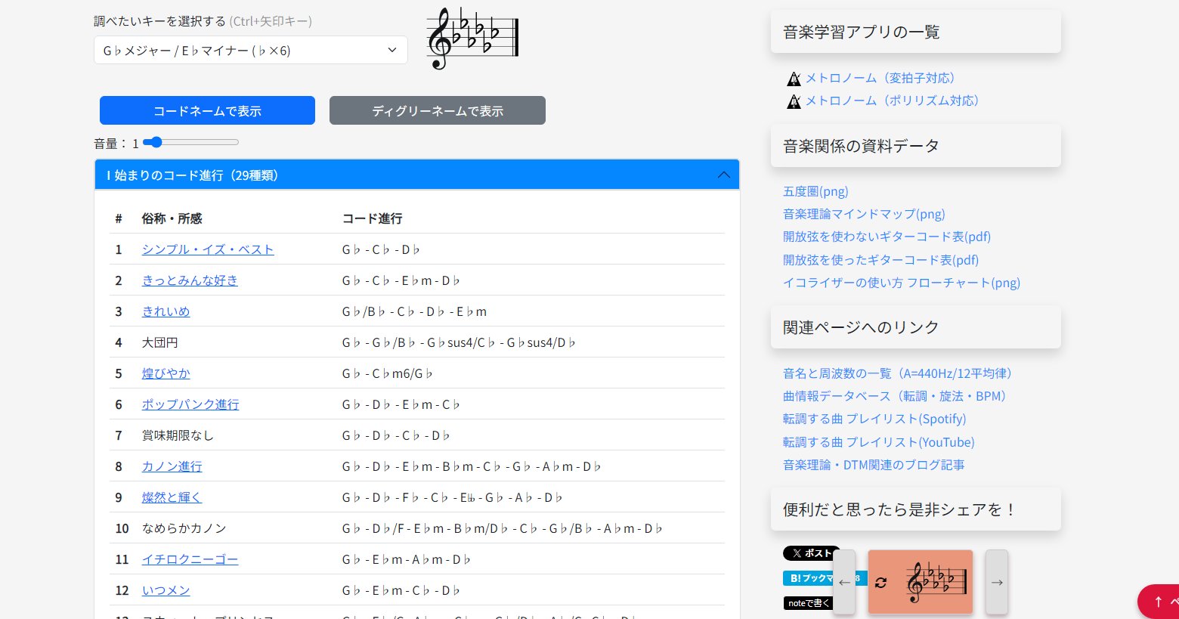This screenshot has width=1179, height=619.
Task: Click the G♭ major key signature staff image
Action: (x=473, y=38)
